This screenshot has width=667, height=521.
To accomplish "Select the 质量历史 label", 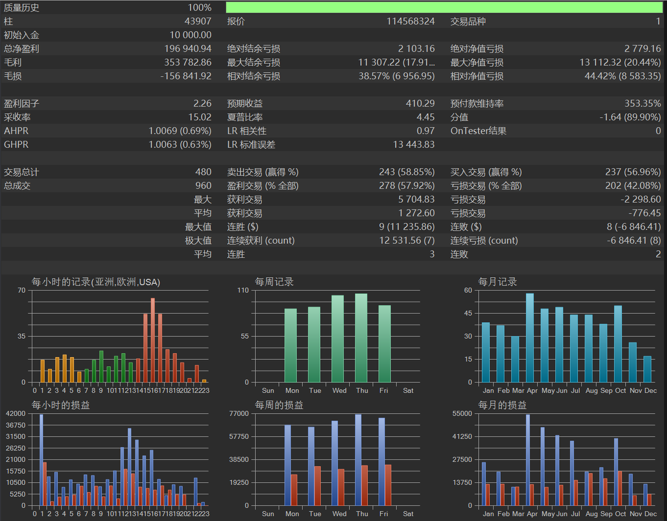I will 22,8.
